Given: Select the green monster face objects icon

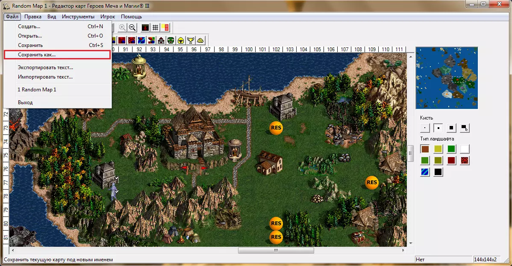Looking at the screenshot, I should [x=171, y=41].
